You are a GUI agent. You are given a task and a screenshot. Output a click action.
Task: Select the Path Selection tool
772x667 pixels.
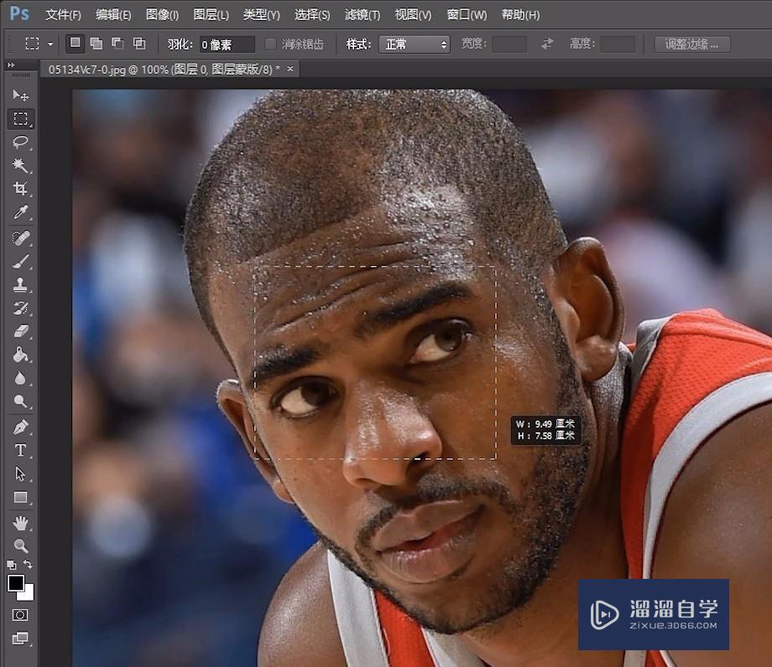(20, 473)
